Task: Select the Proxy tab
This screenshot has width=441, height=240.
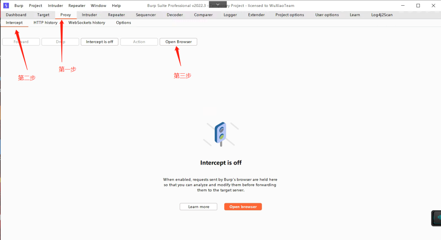Action: pyautogui.click(x=65, y=15)
